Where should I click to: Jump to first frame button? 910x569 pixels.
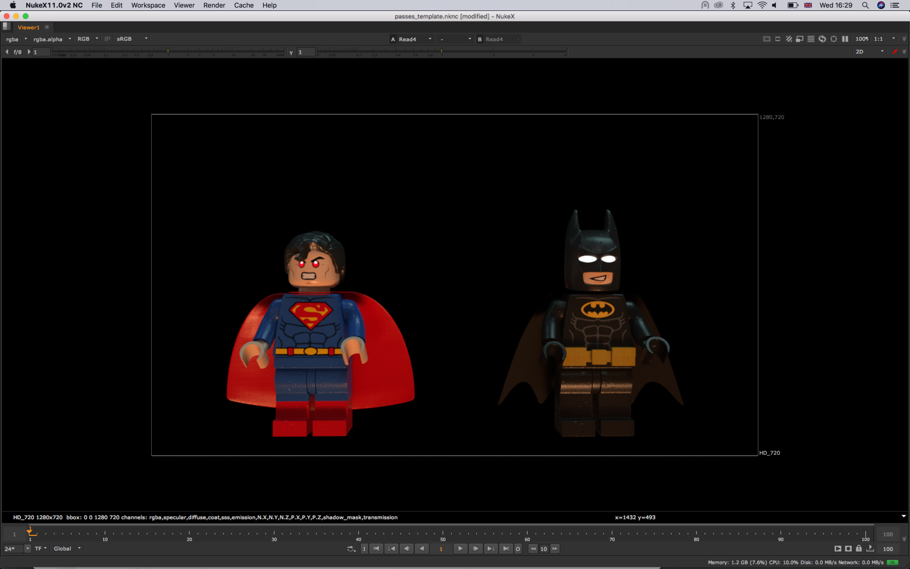(x=376, y=549)
